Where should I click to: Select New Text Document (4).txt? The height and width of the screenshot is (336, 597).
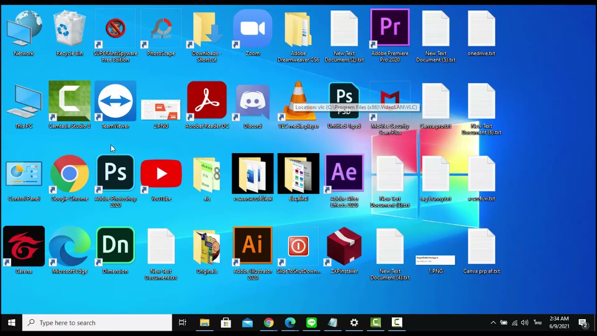(x=390, y=254)
